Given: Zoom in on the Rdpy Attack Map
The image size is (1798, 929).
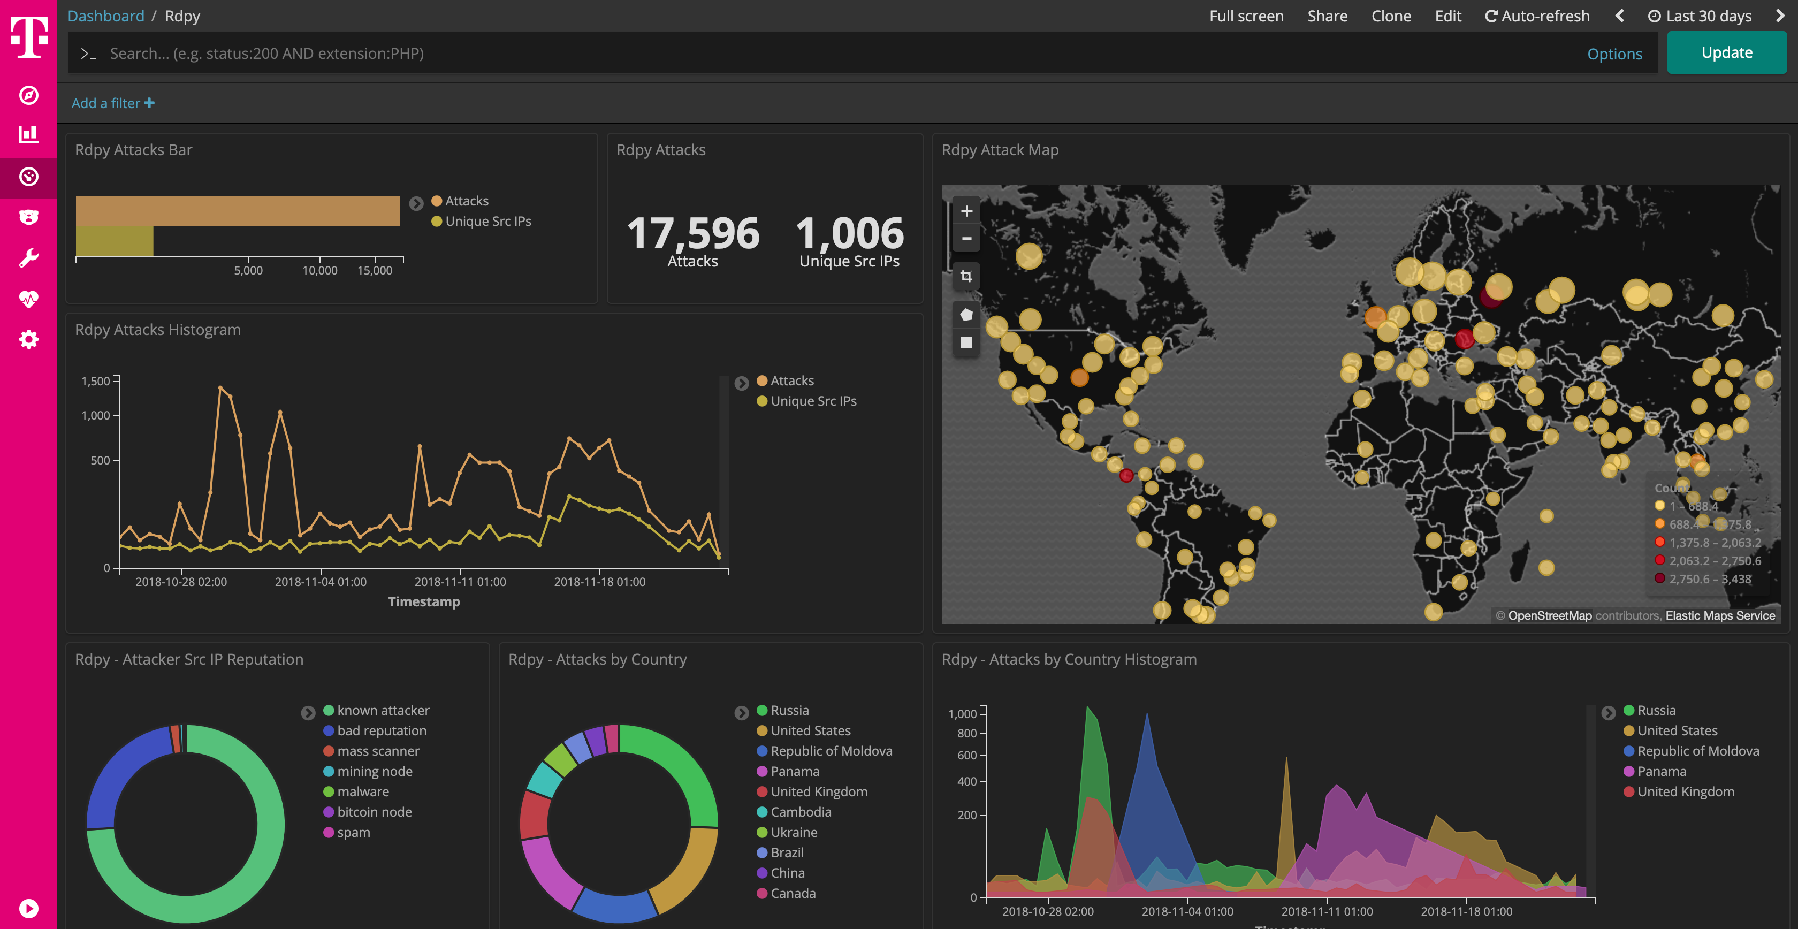Looking at the screenshot, I should point(966,210).
